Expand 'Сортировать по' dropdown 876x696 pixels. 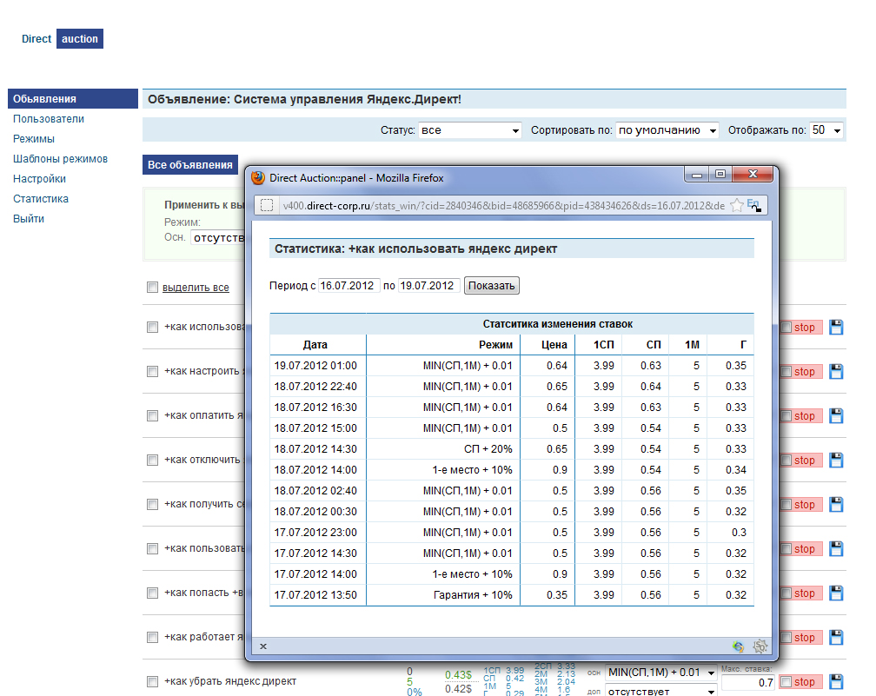pos(667,130)
